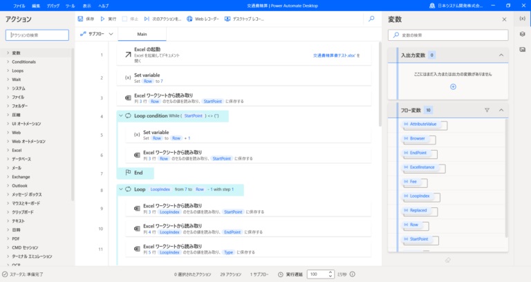This screenshot has width=531, height=282.
Task: Open the ファイル menu
Action: pos(19,6)
